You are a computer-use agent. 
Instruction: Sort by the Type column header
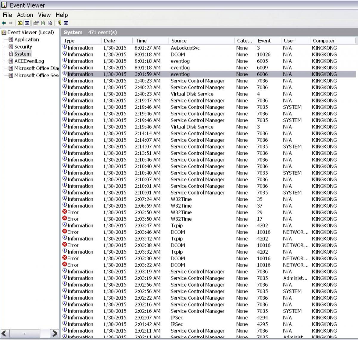tap(81, 41)
